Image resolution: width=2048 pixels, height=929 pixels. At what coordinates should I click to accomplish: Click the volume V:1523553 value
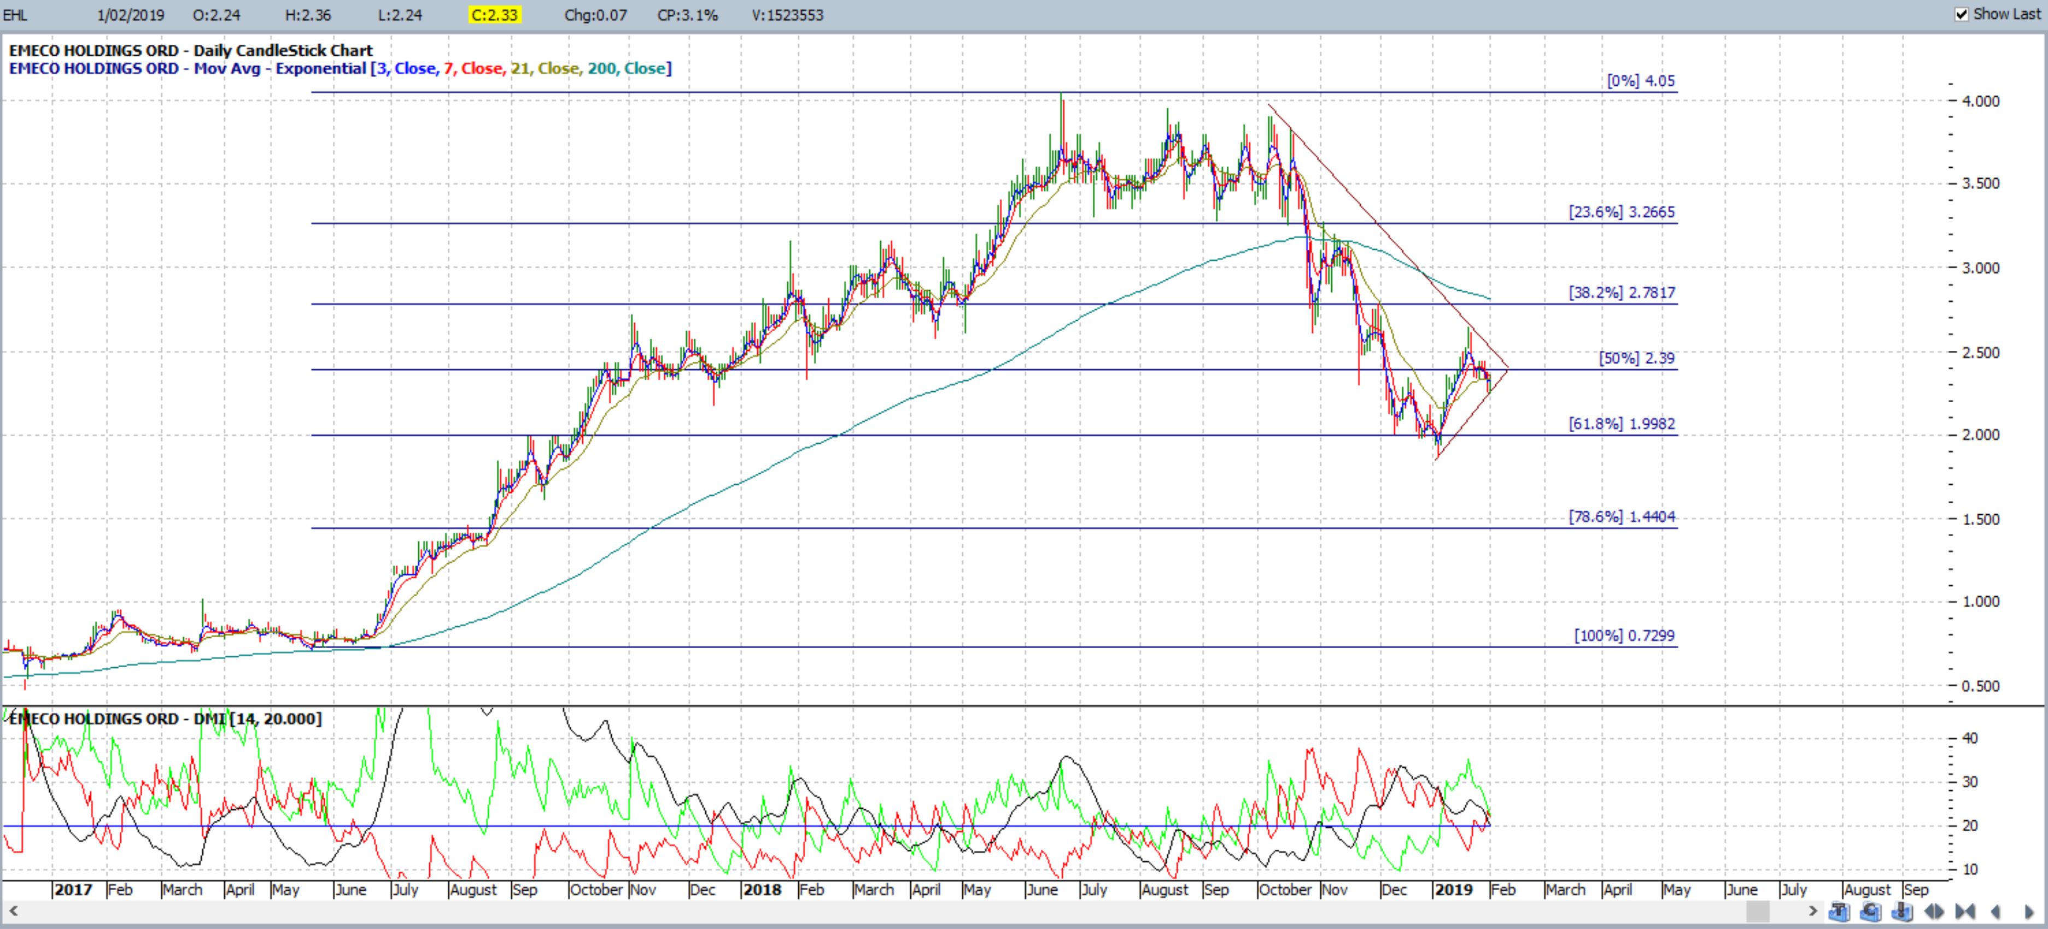click(x=788, y=15)
